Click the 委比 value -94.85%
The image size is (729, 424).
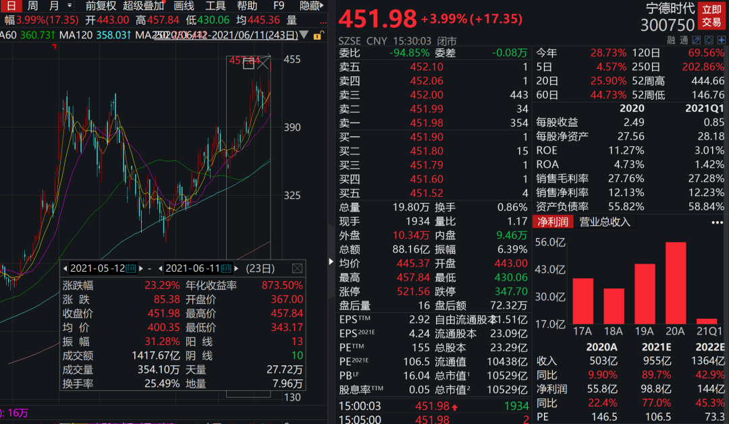pos(409,53)
